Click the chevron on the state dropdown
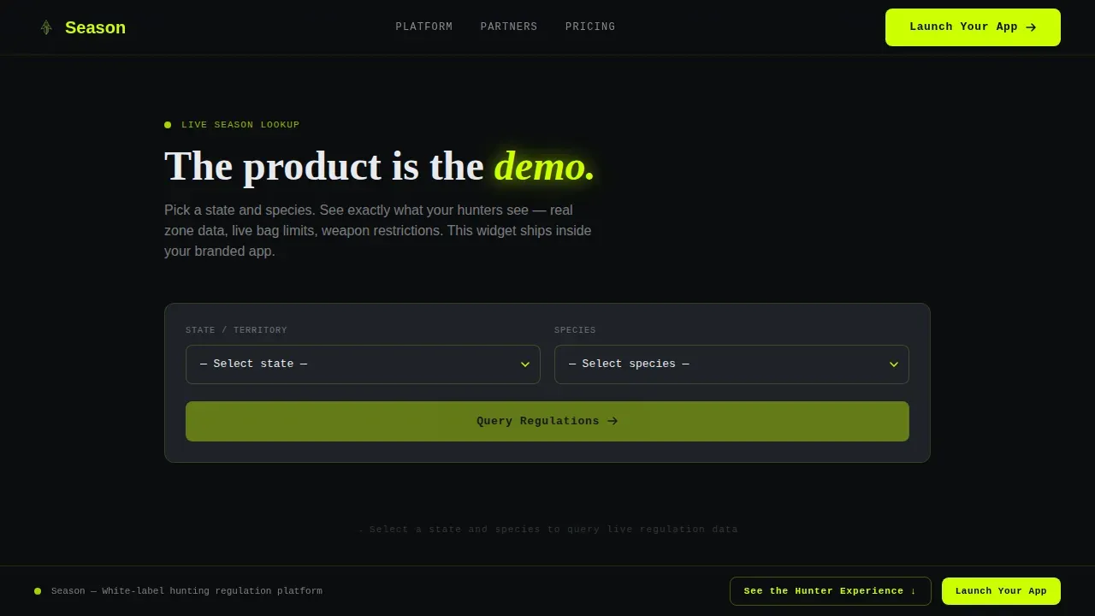1095x616 pixels. (525, 364)
